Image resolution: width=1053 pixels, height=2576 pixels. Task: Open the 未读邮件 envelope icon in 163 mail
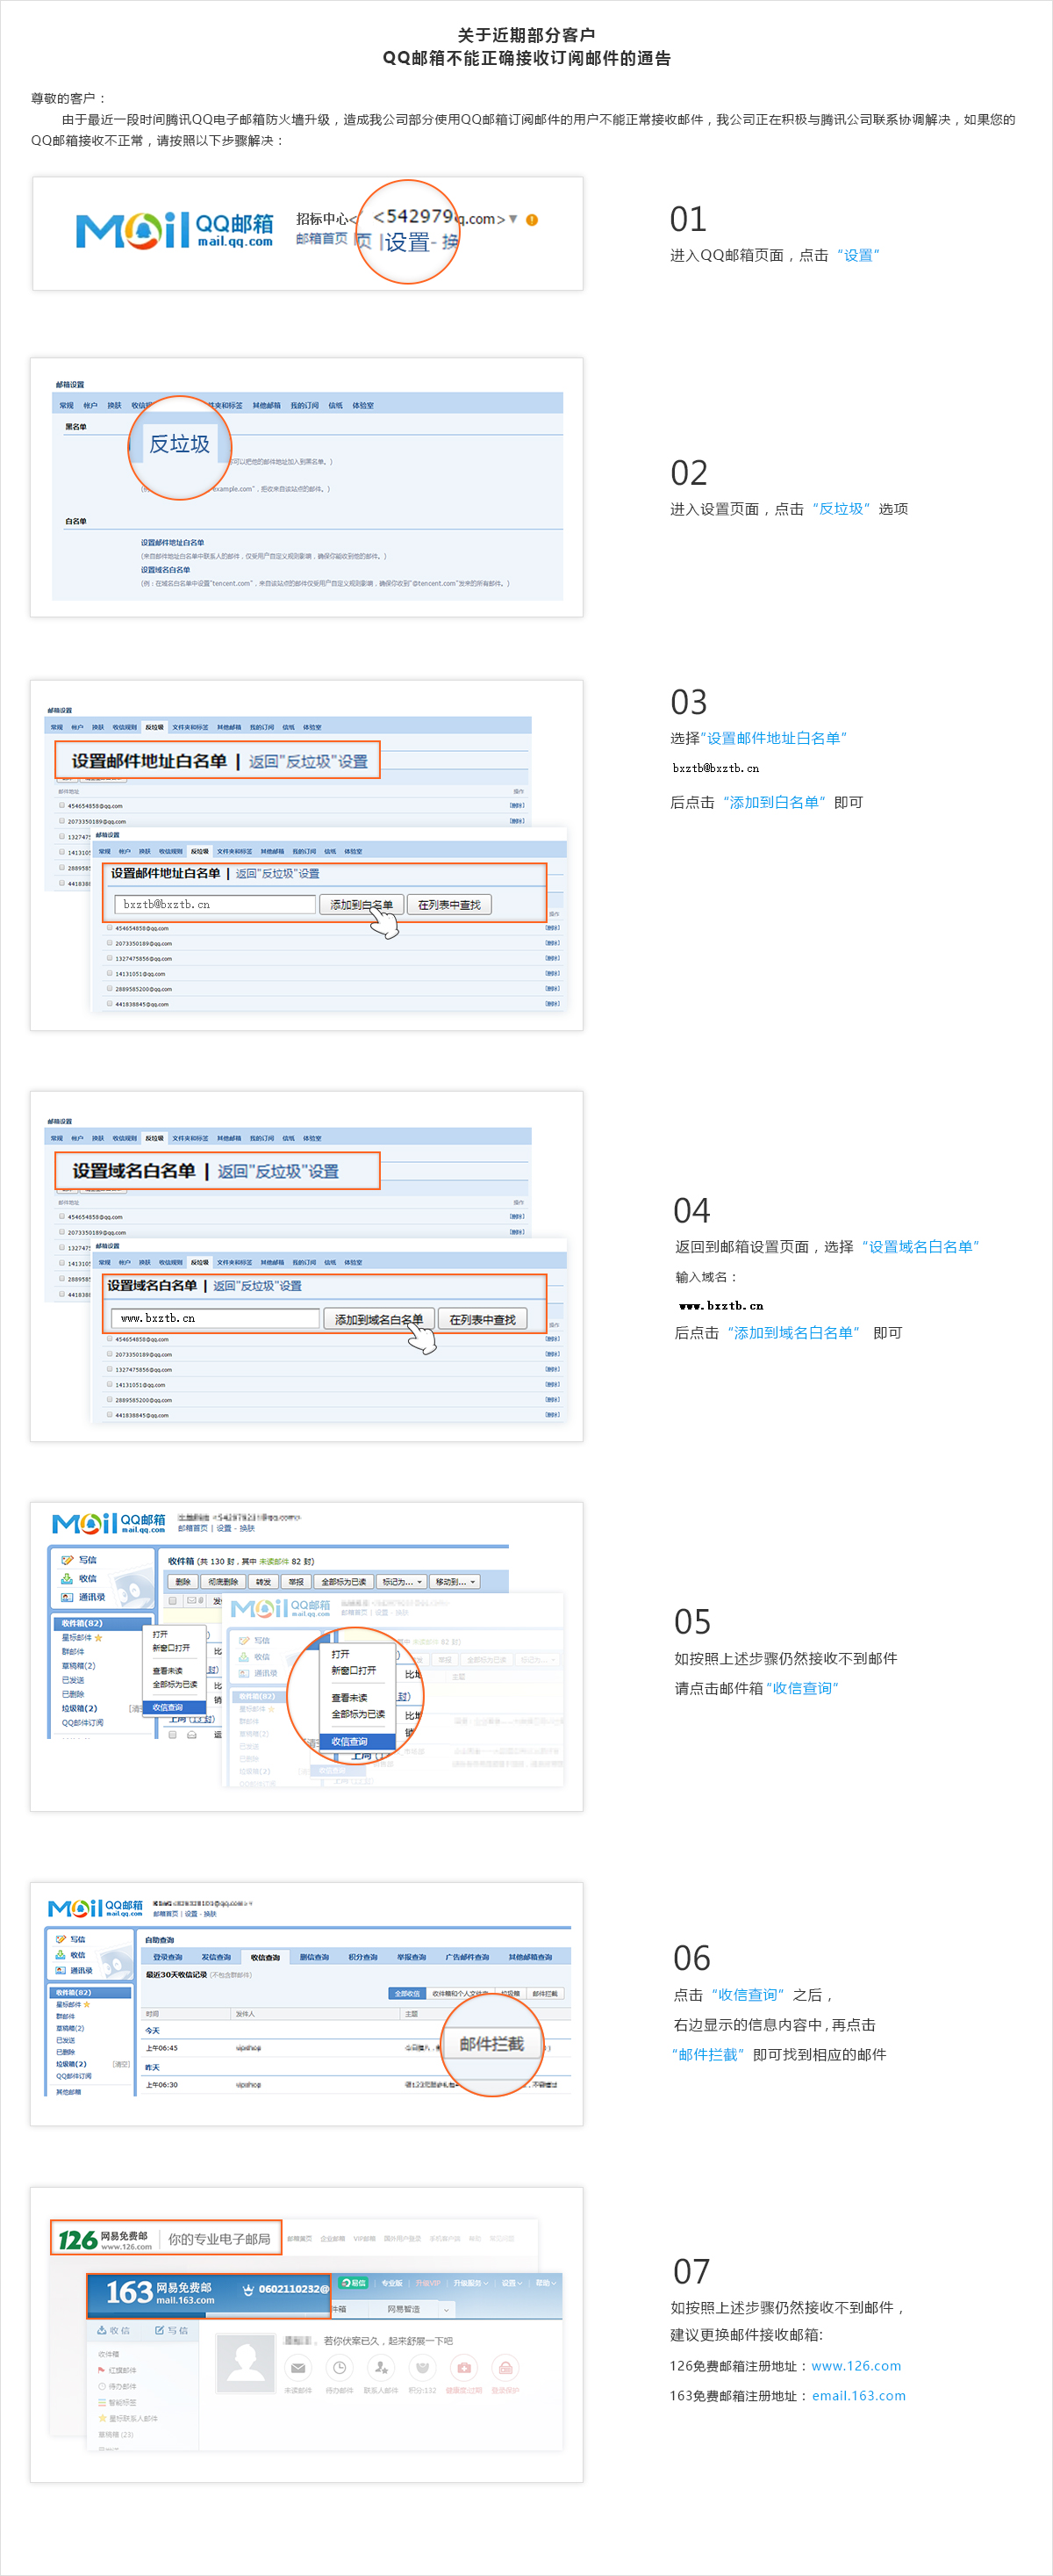(x=297, y=2367)
